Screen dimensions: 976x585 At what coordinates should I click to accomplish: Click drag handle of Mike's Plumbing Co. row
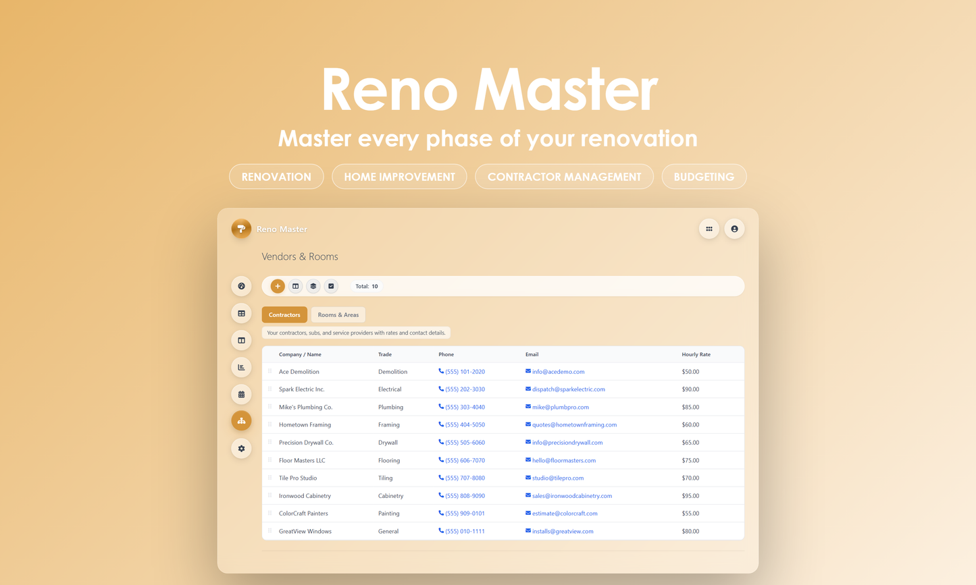click(x=269, y=407)
